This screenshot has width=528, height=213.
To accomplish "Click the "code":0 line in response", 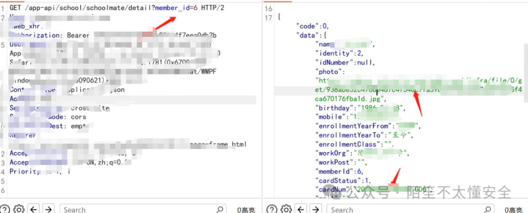I will pyautogui.click(x=312, y=26).
